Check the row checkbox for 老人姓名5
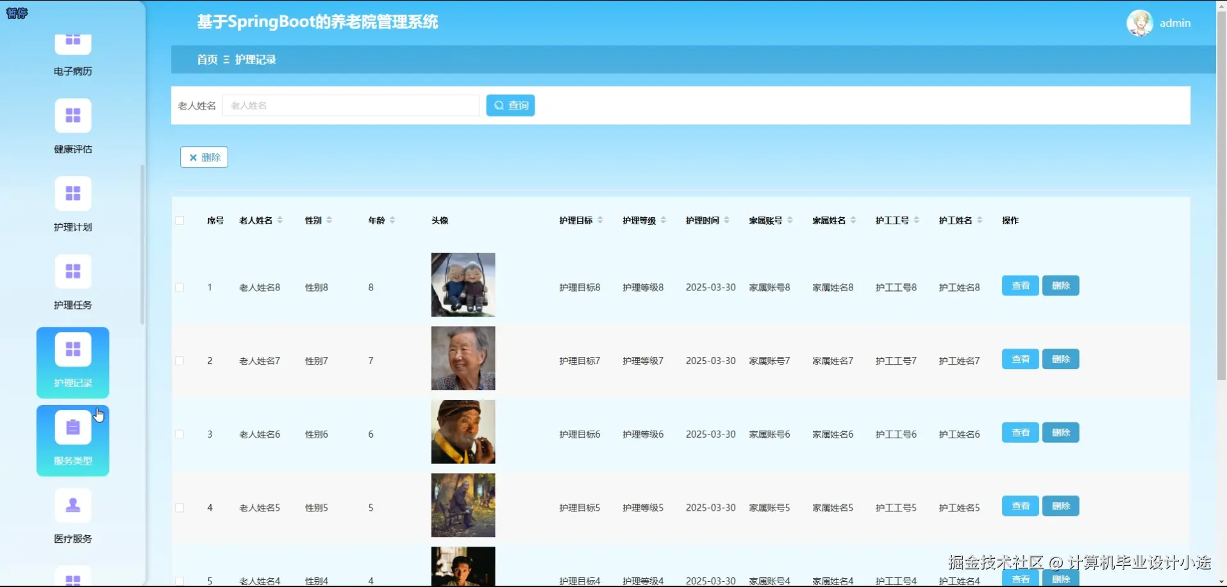 pos(179,508)
